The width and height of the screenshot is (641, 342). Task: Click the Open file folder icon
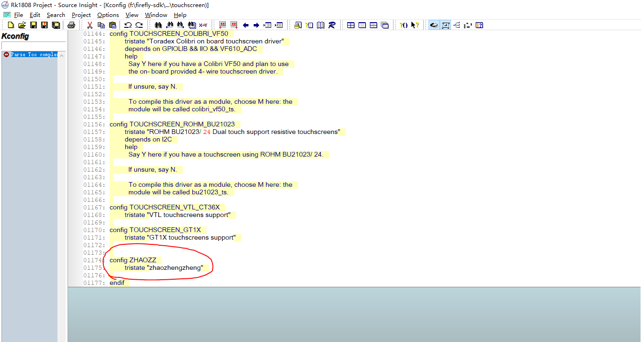click(22, 25)
